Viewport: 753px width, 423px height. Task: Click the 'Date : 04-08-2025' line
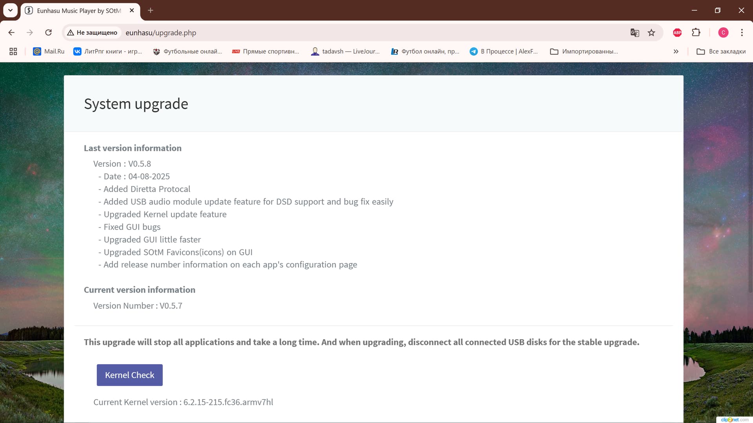tap(134, 176)
